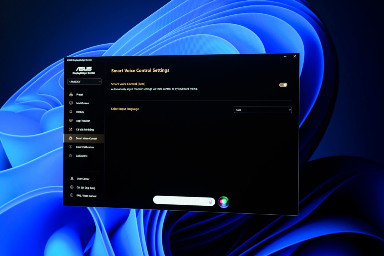
Task: Toggle Smart Voice Control (Beta) off
Action: click(x=283, y=84)
